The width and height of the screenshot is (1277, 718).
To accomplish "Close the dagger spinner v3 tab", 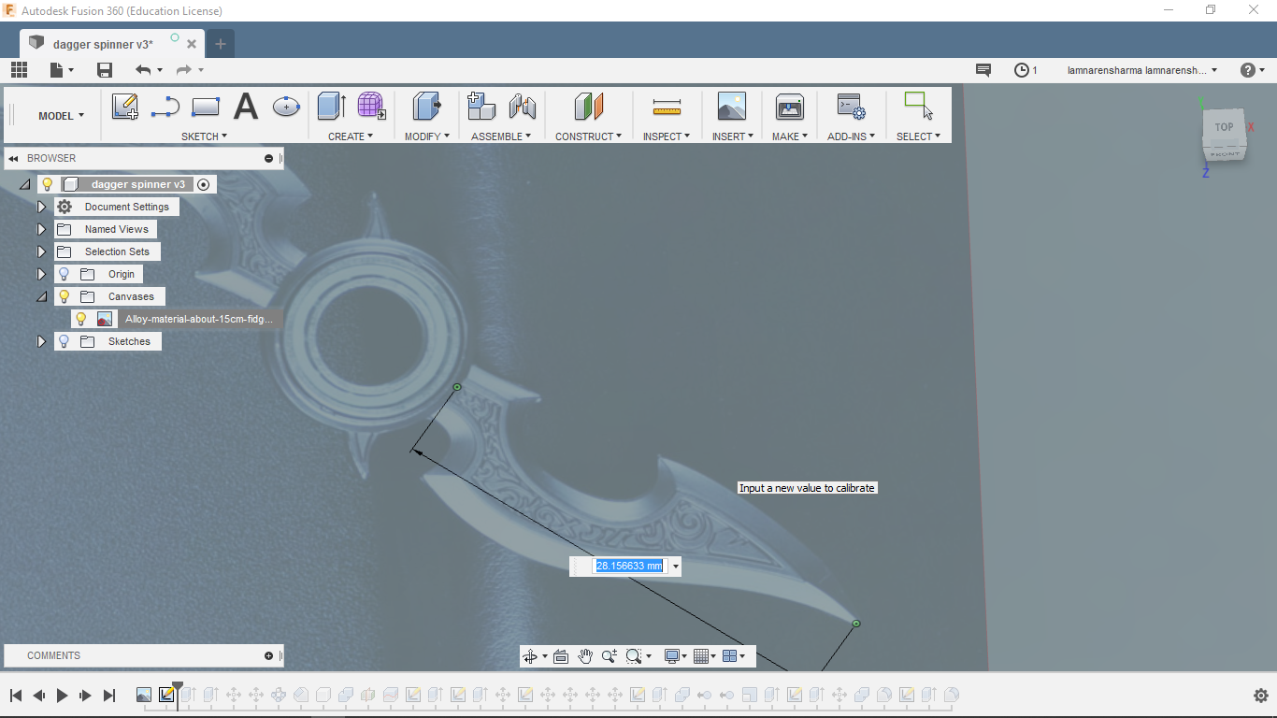I will 192,44.
